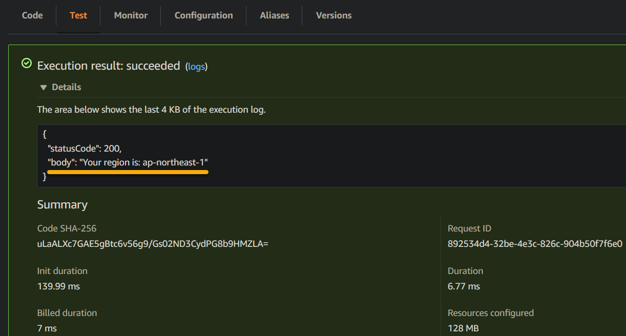Click the Request ID value
The image size is (626, 336).
click(535, 244)
